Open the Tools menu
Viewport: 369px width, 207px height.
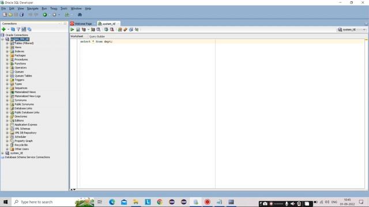pyautogui.click(x=64, y=9)
